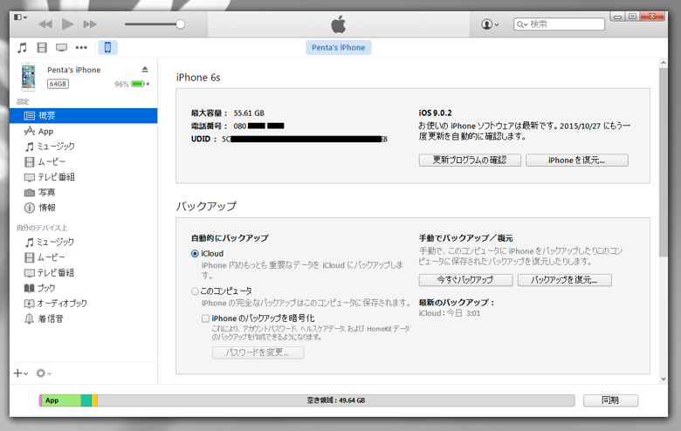The image size is (681, 431).
Task: Select the Penta's iPhone tab
Action: 339,47
